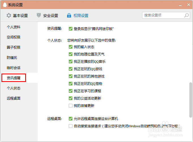Open 个人资料 in the sidebar
193x142 pixels.
14,27
